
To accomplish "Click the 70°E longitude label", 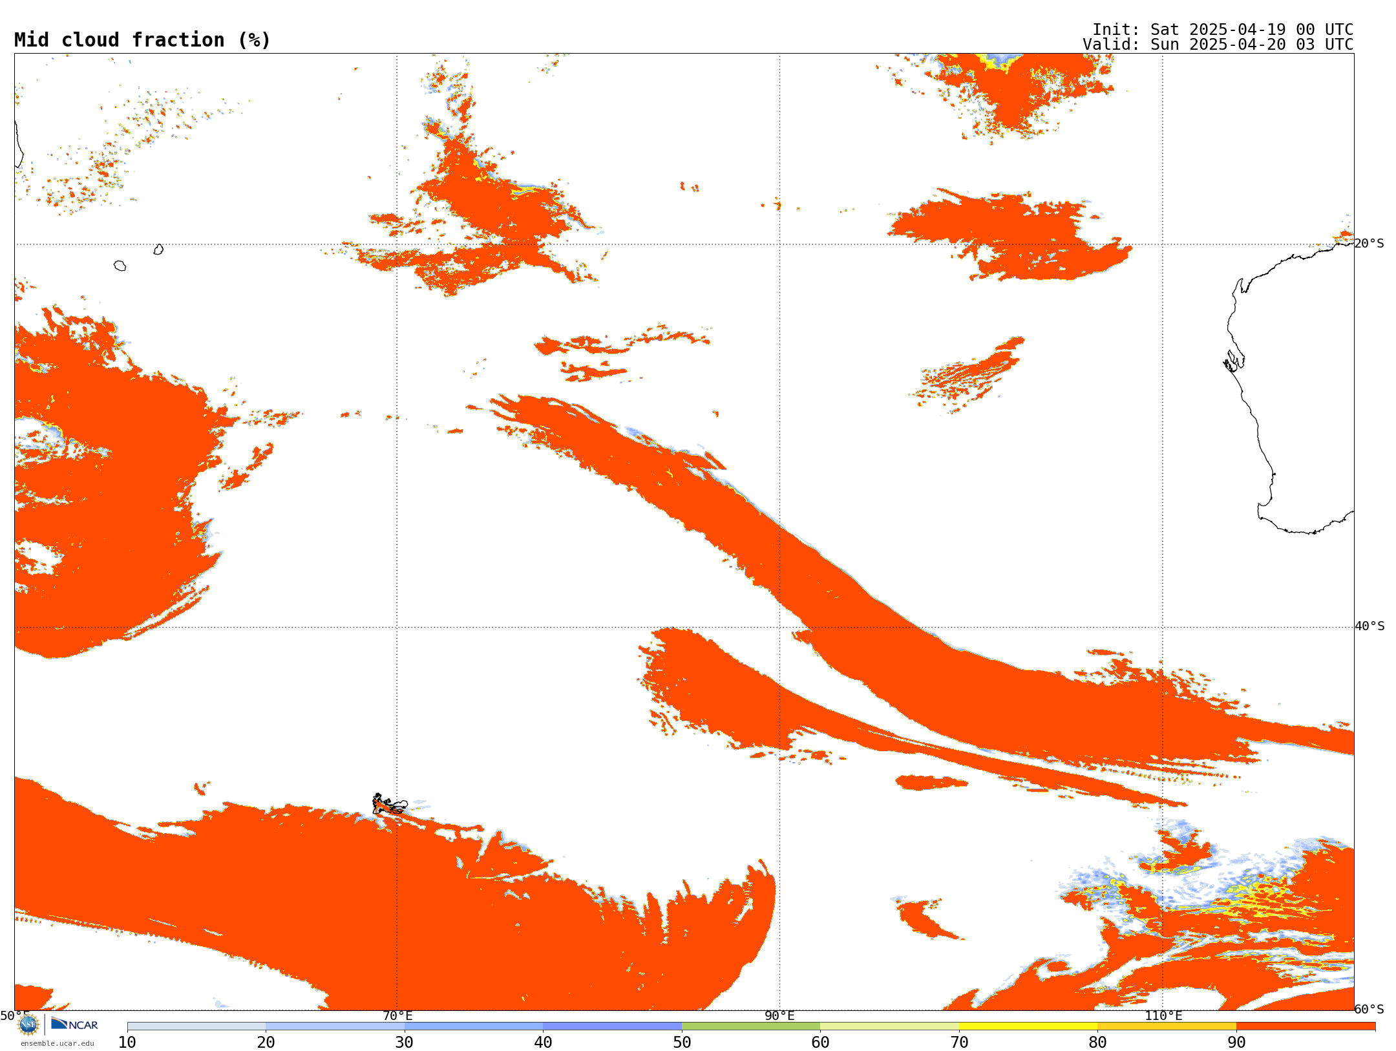I will point(397,1016).
